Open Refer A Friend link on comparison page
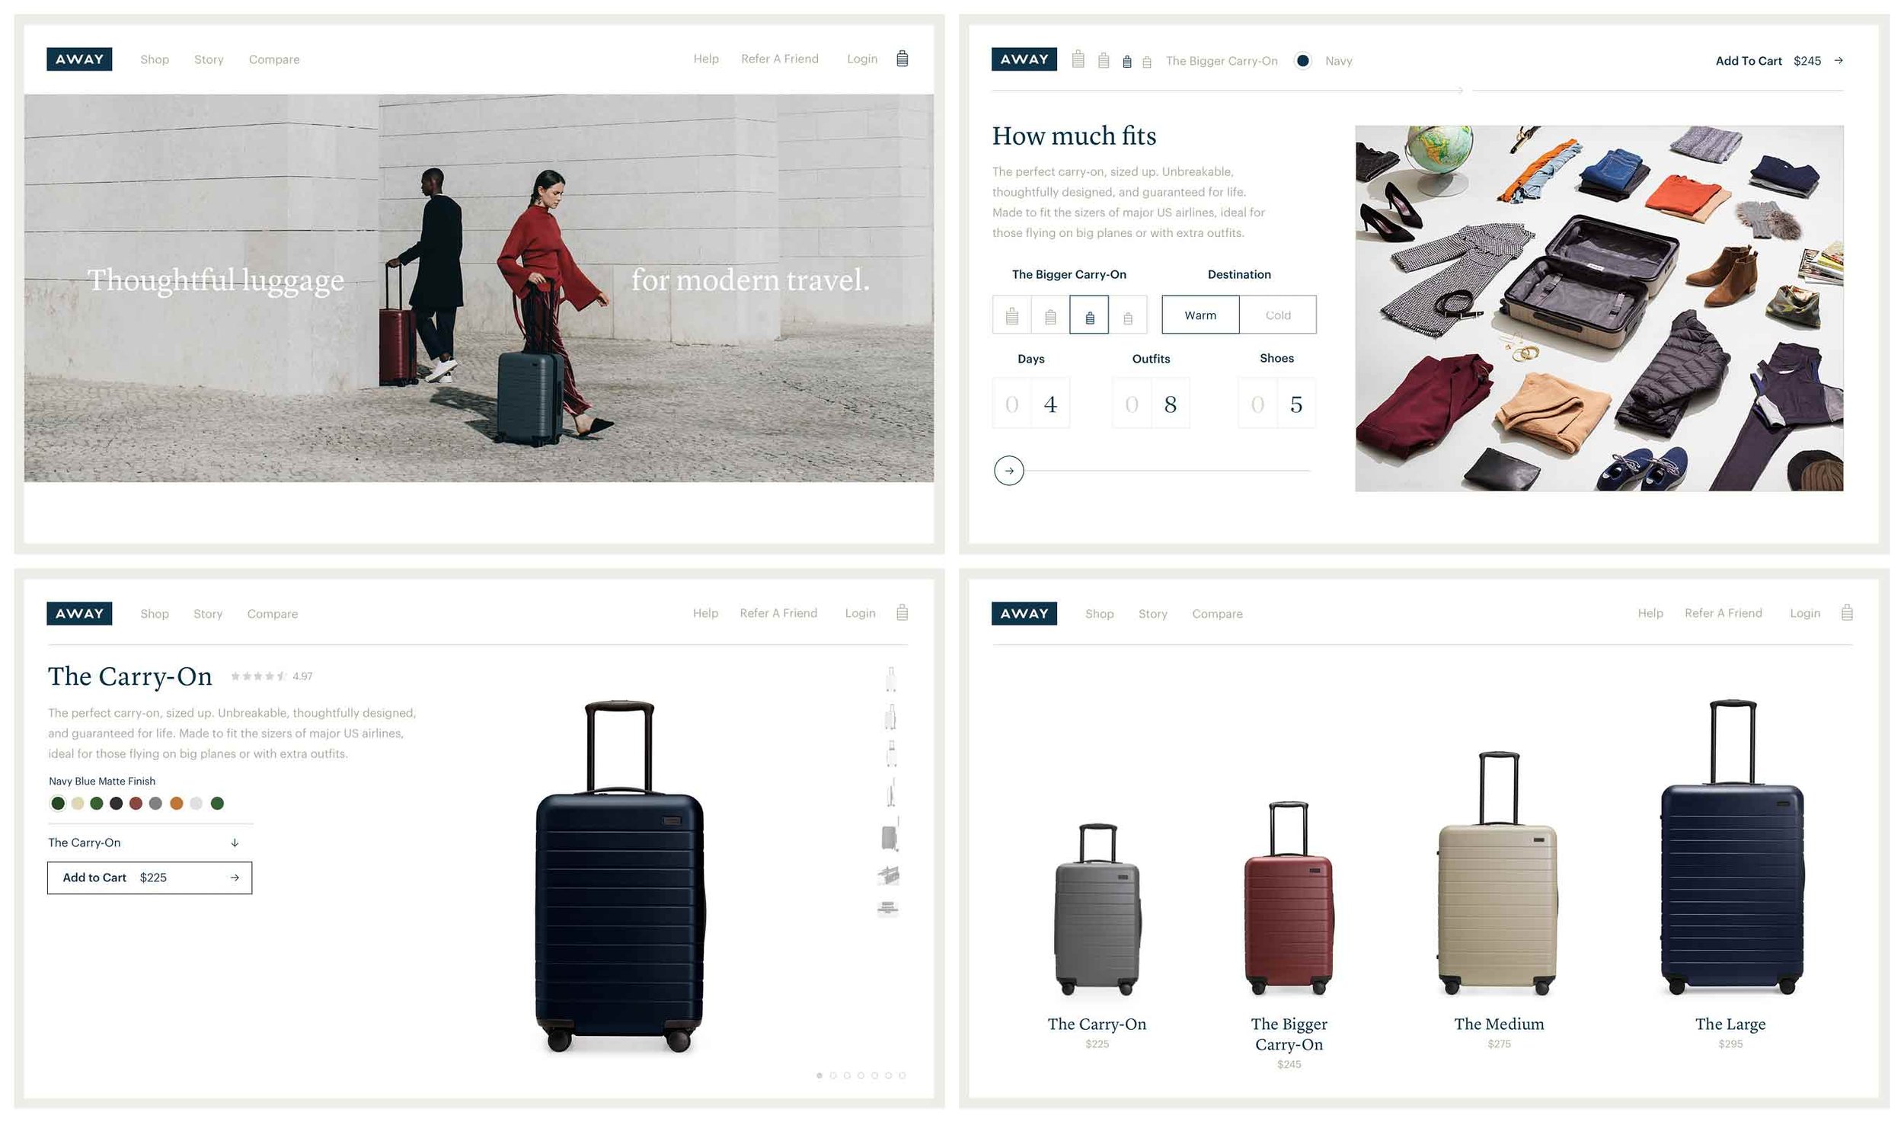 pos(1724,613)
